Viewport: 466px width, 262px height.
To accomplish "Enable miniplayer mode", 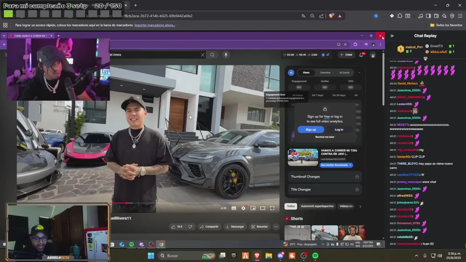I will point(253,208).
